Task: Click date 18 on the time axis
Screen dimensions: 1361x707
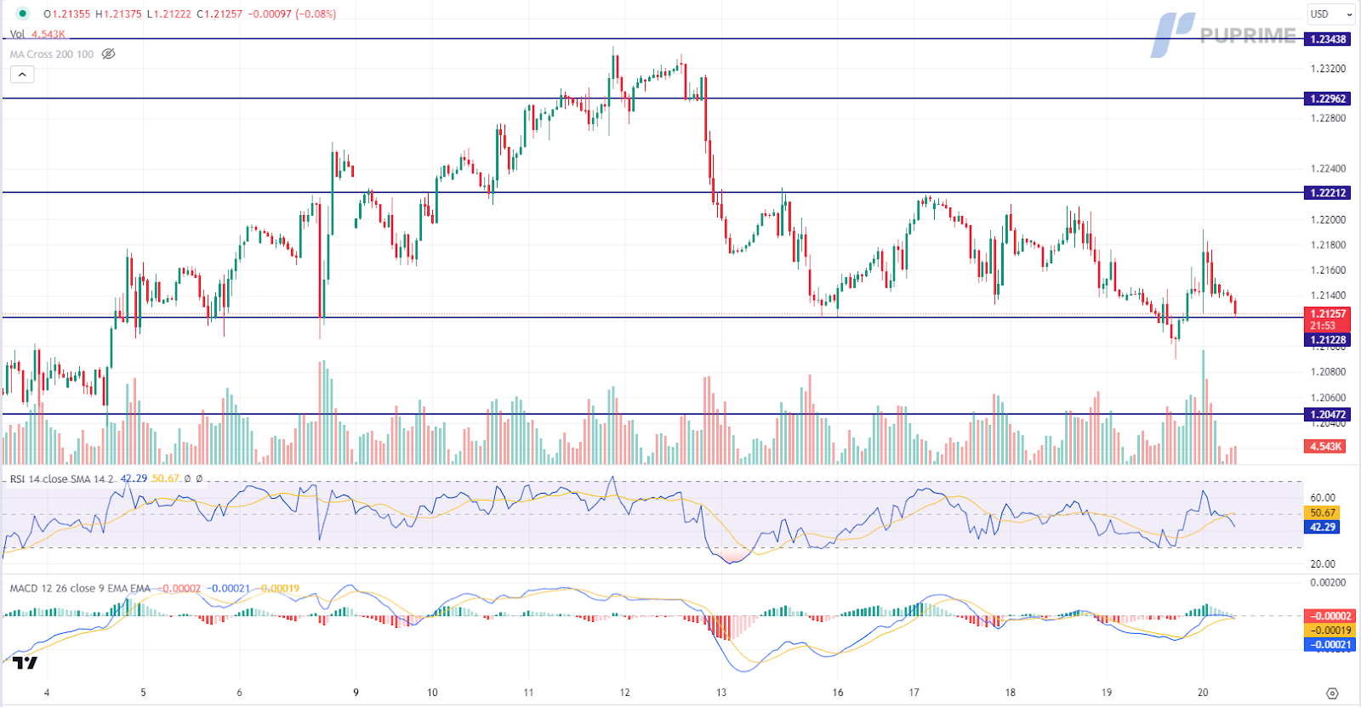Action: 1011,693
